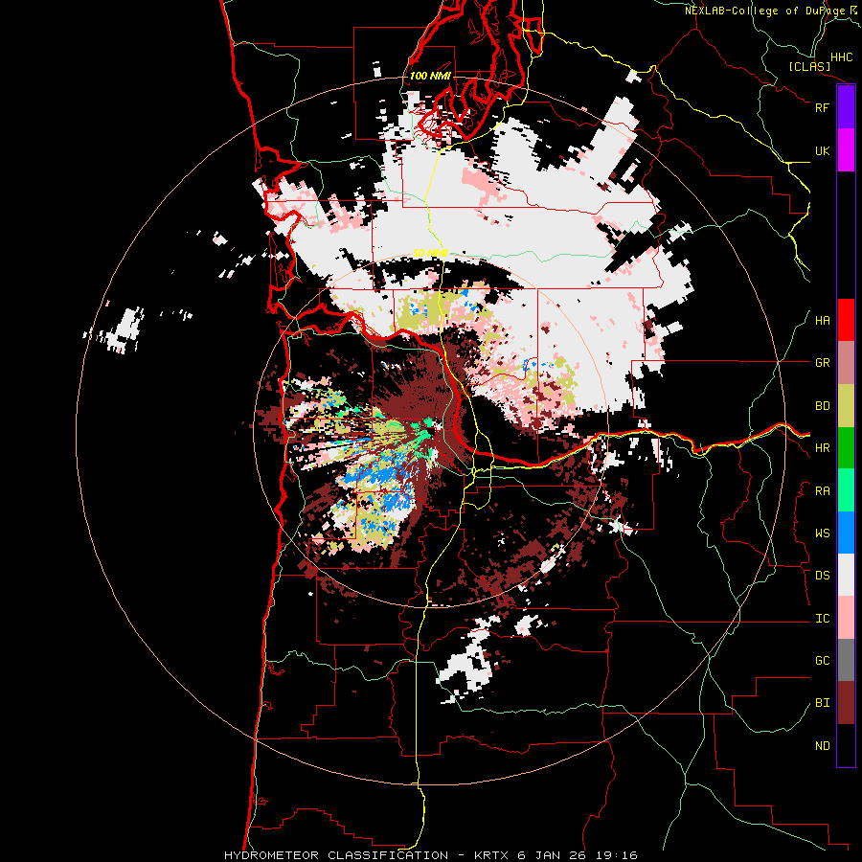Click the HR legend label
Screen dimensions: 862x862
point(822,448)
